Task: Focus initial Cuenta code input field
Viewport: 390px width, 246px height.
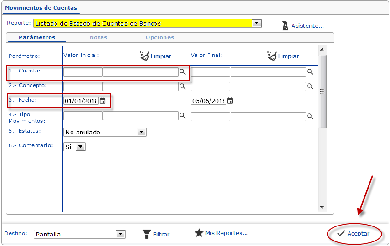Action: [83, 72]
